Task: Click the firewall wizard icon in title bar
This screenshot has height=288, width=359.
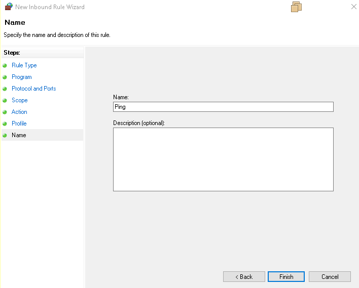Action: coord(8,7)
